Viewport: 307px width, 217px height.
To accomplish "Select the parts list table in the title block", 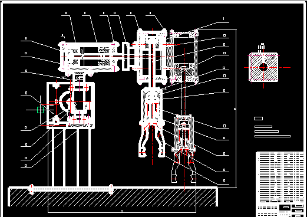I will tap(280, 177).
